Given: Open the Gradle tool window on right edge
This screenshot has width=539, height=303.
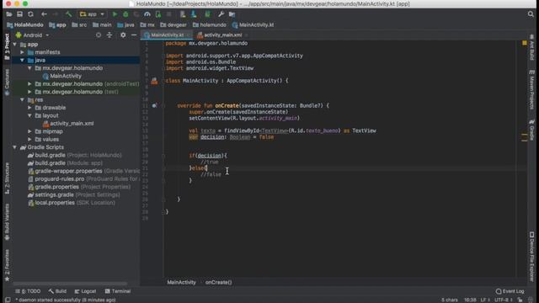Looking at the screenshot, I should (x=531, y=130).
